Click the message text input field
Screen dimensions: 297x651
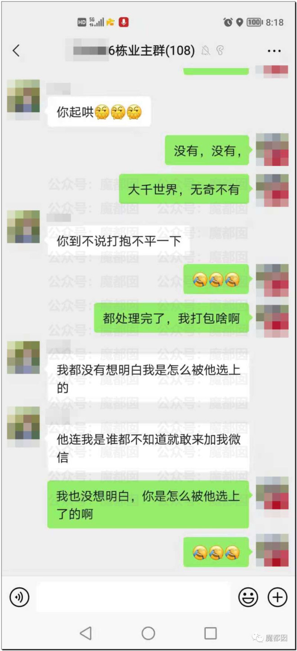(133, 597)
